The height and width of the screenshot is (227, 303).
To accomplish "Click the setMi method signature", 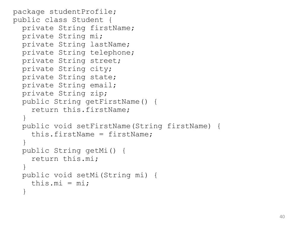I will 89,175.
